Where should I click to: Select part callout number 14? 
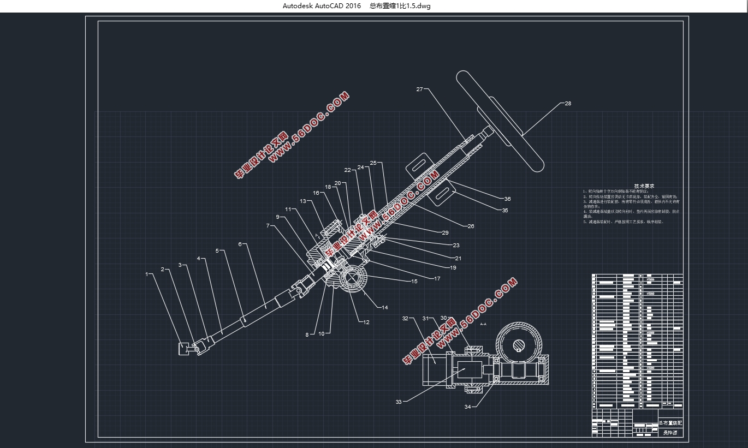(384, 308)
